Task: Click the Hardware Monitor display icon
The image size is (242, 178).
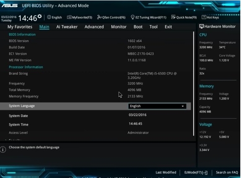Action: click(201, 26)
